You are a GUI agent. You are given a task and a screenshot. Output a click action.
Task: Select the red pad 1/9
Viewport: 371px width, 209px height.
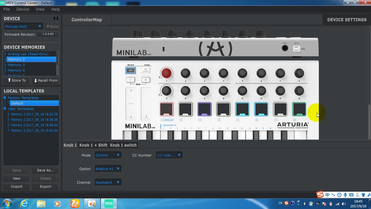click(166, 109)
